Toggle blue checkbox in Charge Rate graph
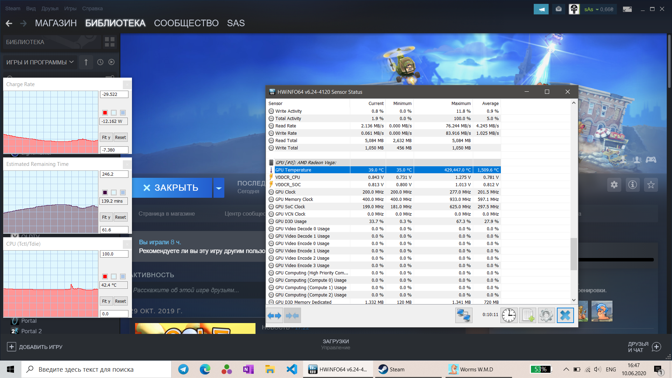 (x=123, y=113)
